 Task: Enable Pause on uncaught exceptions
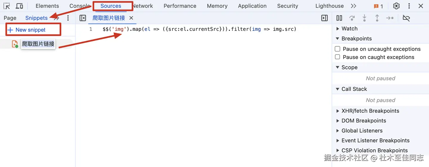point(338,49)
